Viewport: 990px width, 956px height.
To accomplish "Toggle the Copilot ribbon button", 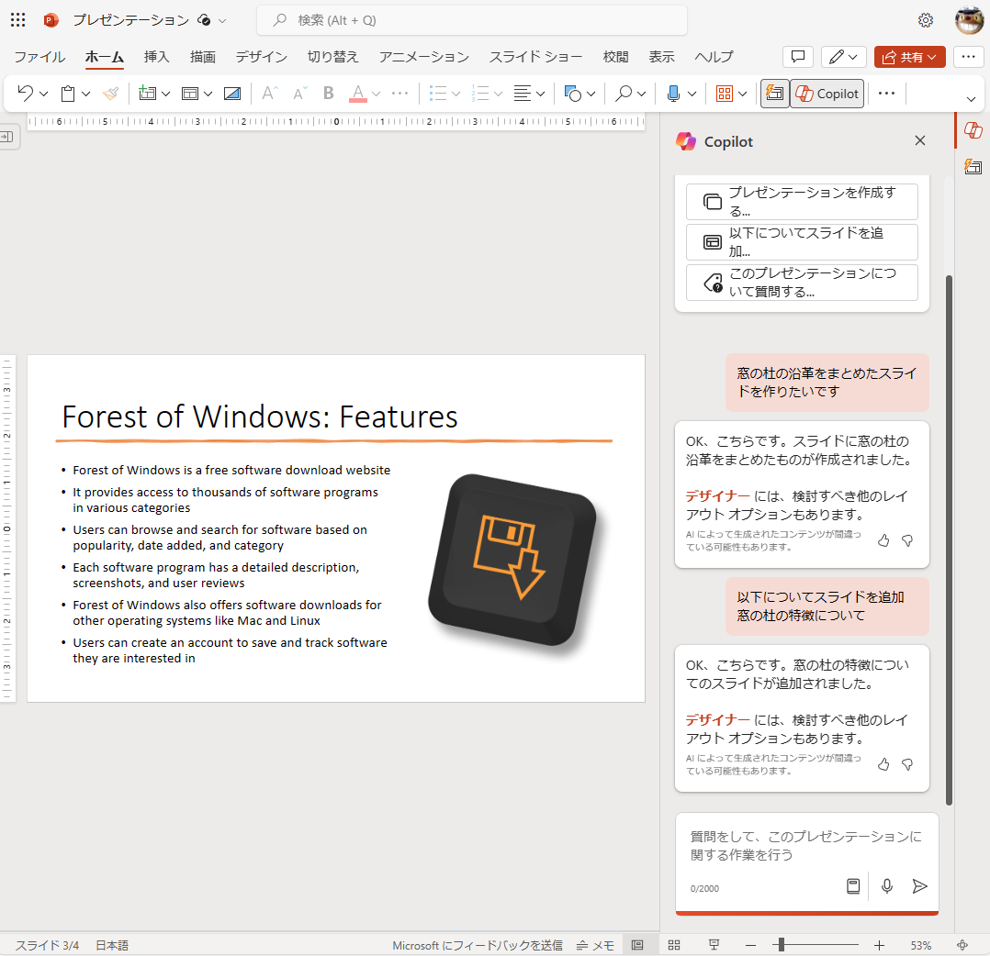I will click(827, 94).
